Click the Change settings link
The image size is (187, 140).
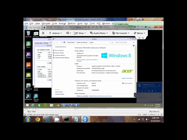[x=127, y=83]
